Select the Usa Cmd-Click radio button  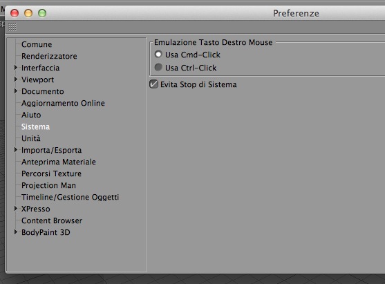158,55
